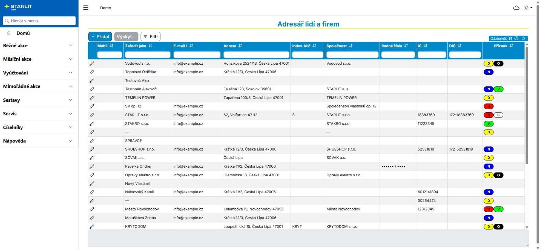Click the white S badge in STARLIT s.r.o. row

click(x=498, y=115)
